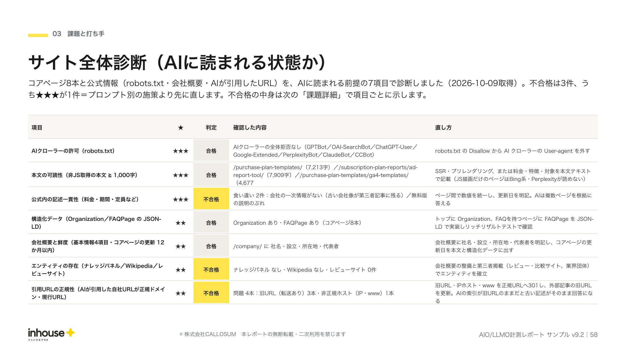This screenshot has height=352, width=626.
Task: Select the row label 引用URLの正規性
Action: [x=98, y=293]
